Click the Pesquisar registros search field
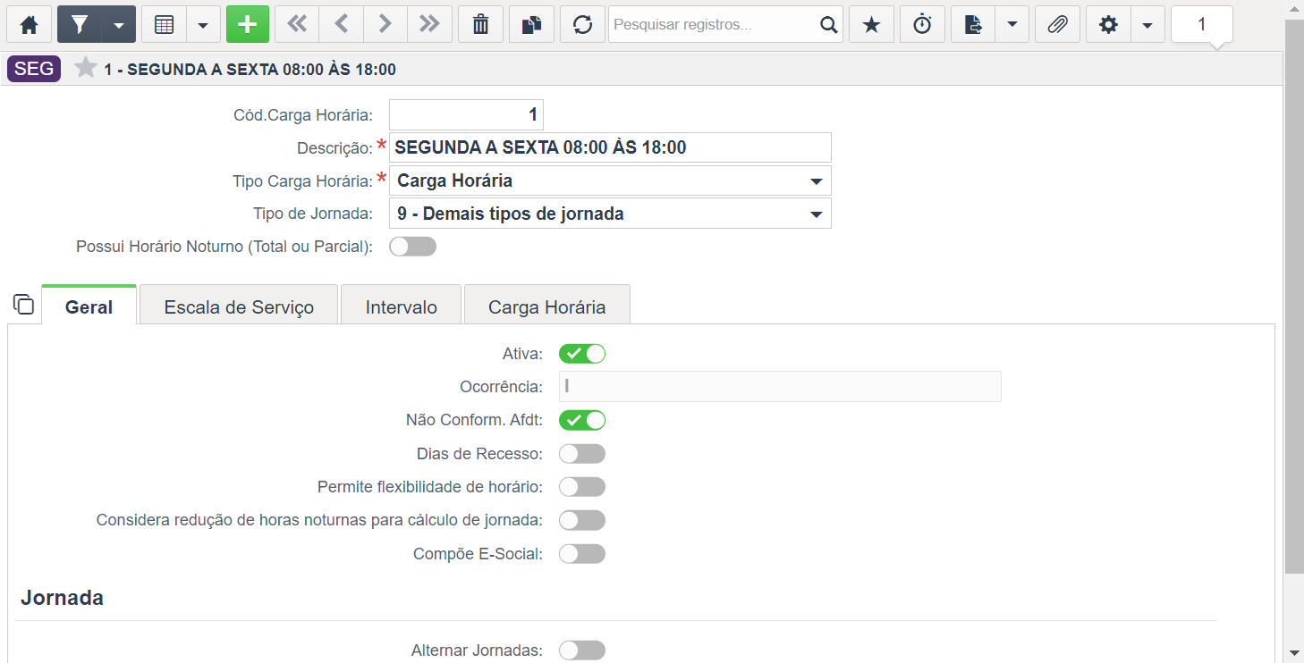Viewport: 1304px width, 663px height. [713, 24]
